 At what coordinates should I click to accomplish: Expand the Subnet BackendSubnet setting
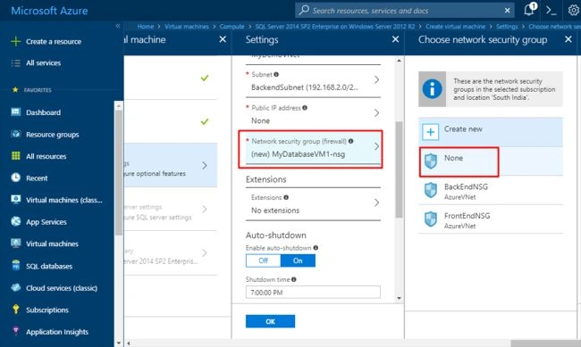click(x=313, y=81)
